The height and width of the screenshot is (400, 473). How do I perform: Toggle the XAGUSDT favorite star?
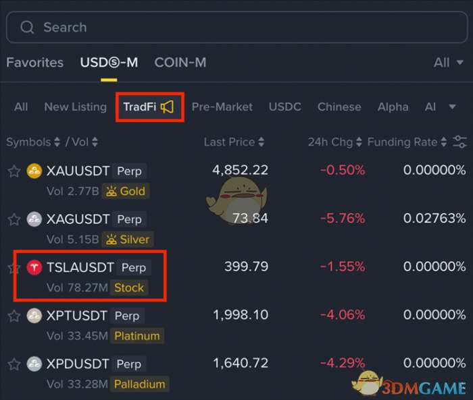14,219
